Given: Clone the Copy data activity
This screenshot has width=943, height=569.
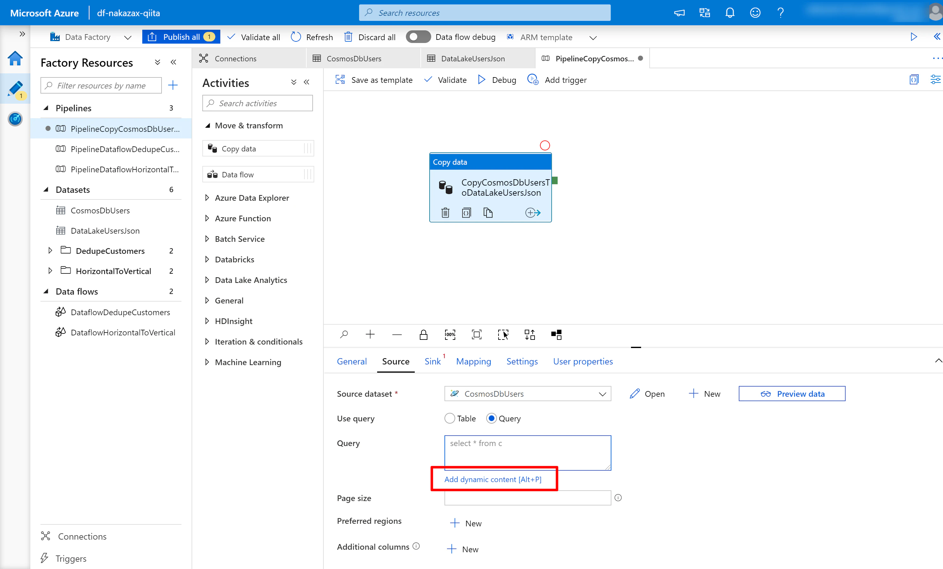Looking at the screenshot, I should (x=487, y=213).
